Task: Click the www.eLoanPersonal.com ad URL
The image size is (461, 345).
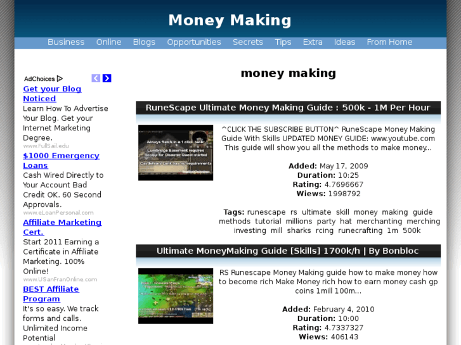Action: tap(58, 213)
